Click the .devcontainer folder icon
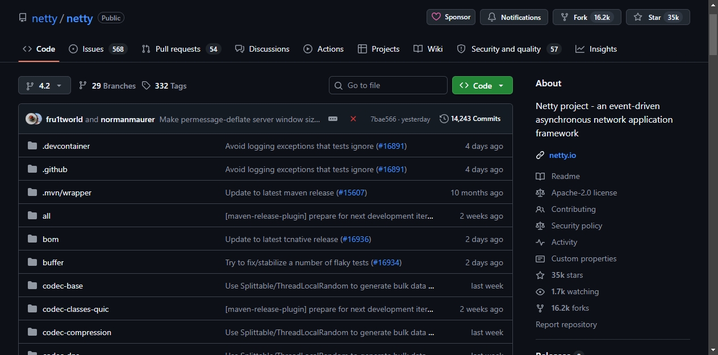 [32, 146]
